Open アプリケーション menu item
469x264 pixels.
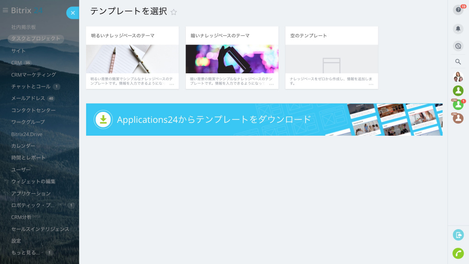click(x=31, y=193)
